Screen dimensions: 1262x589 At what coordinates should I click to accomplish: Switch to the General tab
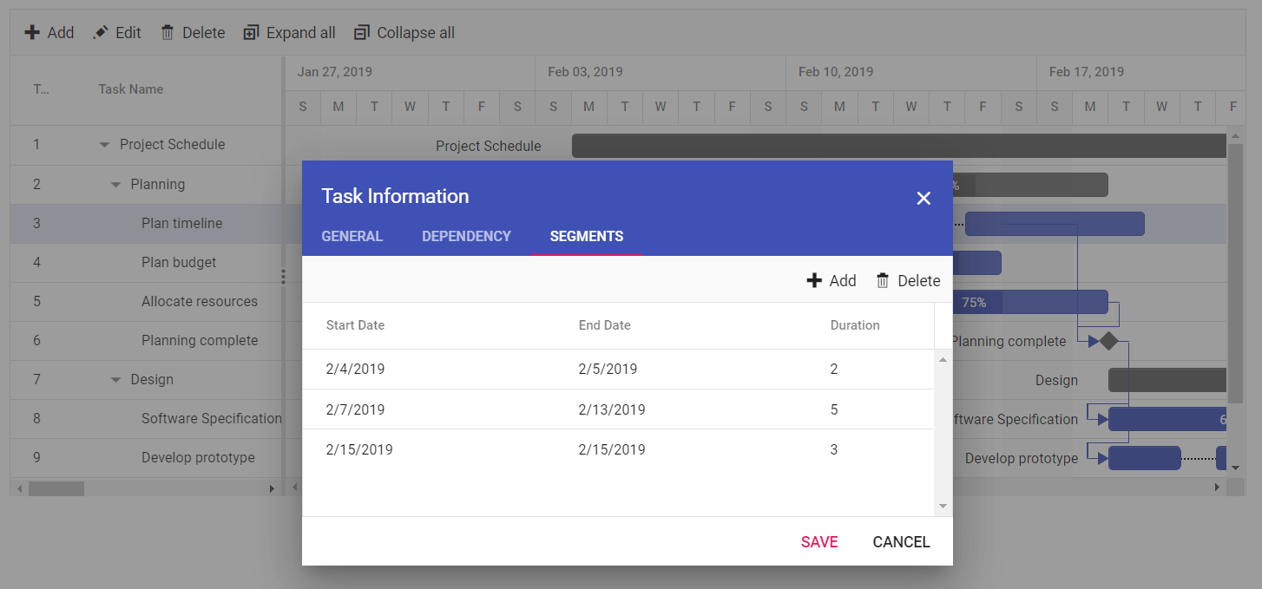(x=352, y=236)
